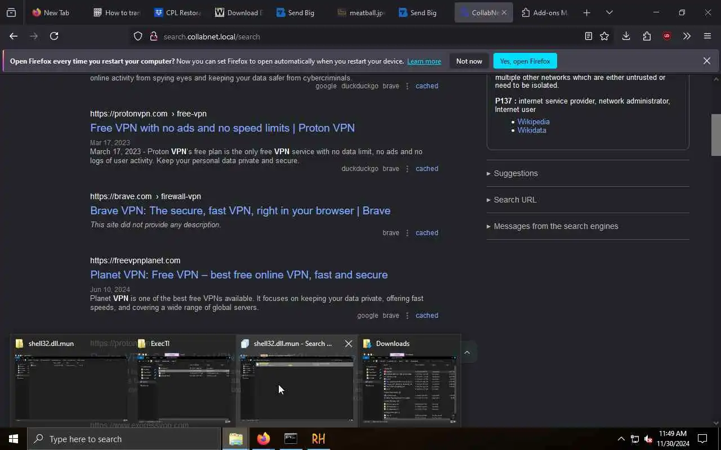Reload the current page
The height and width of the screenshot is (450, 721).
[x=54, y=36]
